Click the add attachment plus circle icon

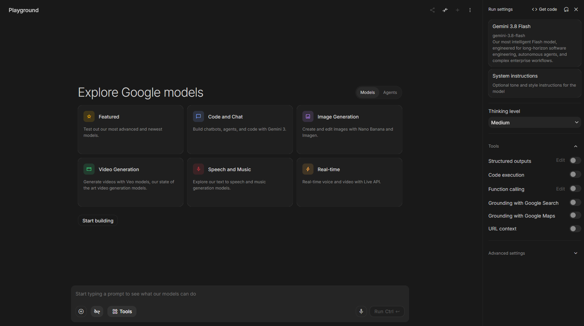click(81, 311)
